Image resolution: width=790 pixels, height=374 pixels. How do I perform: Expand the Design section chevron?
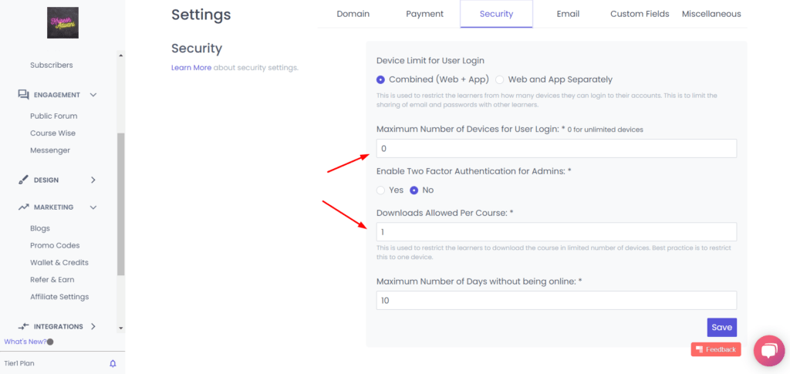pos(93,180)
